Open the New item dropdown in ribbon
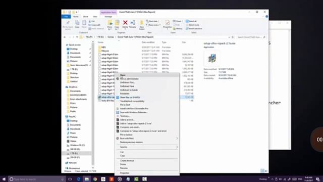 click(152, 21)
